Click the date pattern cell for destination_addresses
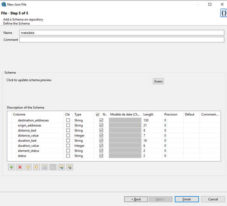Image resolution: width=227 pixels, height=206 pixels. click(125, 120)
